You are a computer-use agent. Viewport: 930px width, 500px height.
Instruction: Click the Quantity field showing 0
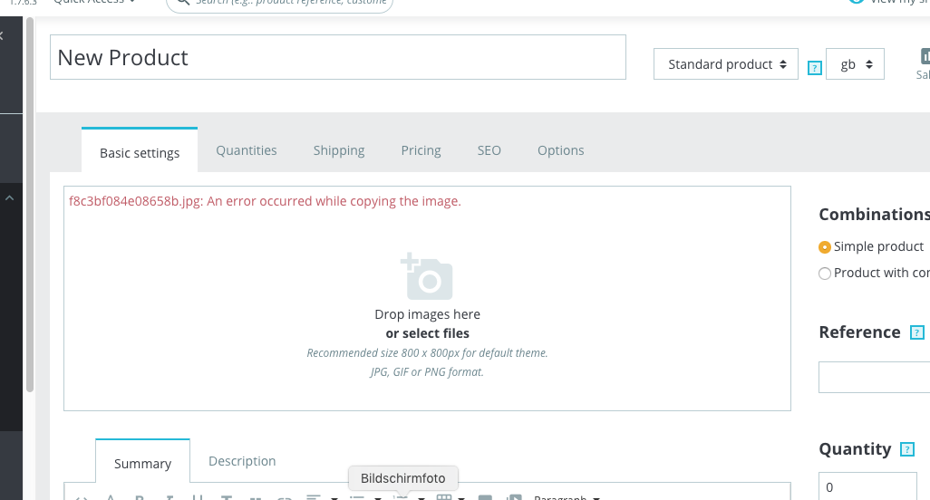(867, 487)
